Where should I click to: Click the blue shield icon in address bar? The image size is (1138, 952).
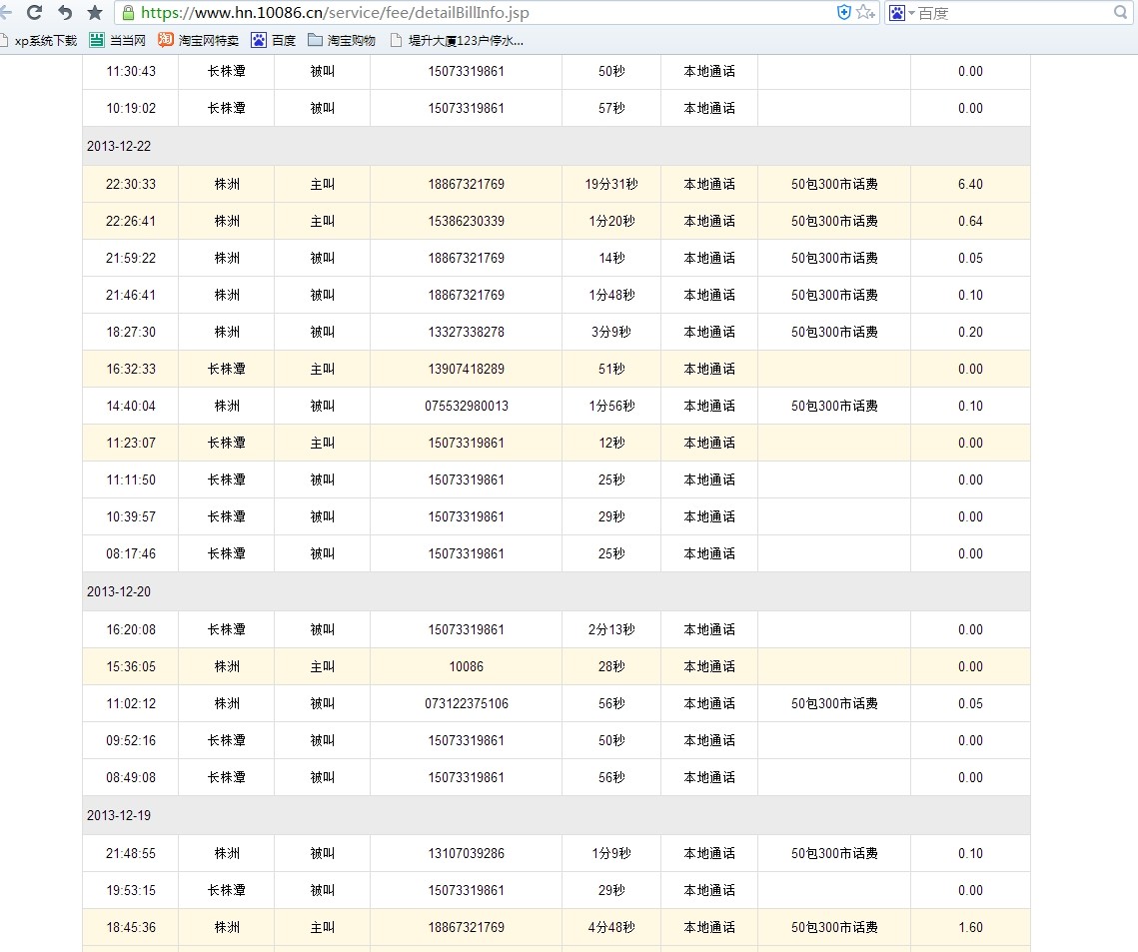point(843,13)
